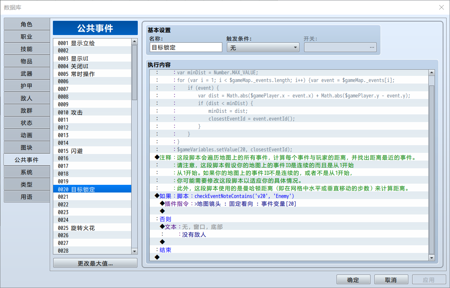Open the 触发条件 dropdown showing 无

263,47
